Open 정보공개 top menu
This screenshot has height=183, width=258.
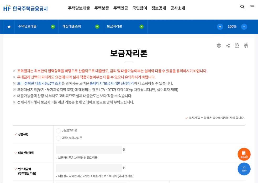[x=159, y=8]
